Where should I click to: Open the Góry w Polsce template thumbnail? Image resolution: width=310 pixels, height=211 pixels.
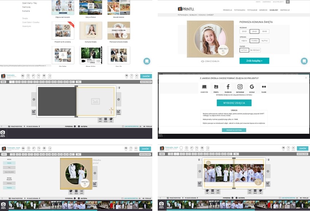tap(91, 7)
